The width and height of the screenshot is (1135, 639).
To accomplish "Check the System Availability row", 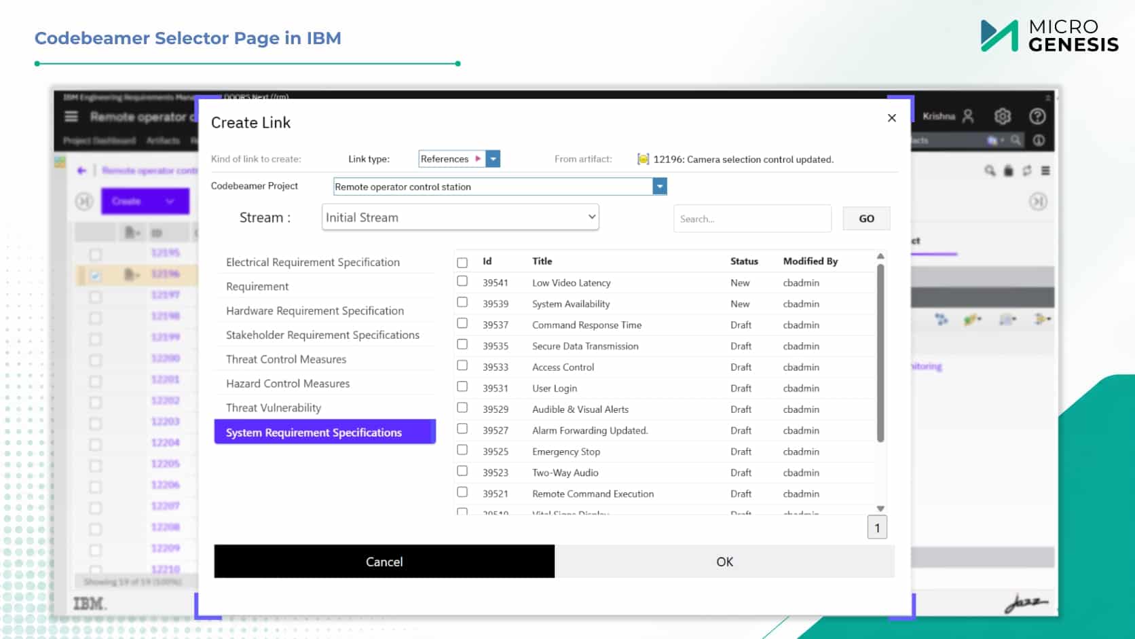I will tap(462, 302).
